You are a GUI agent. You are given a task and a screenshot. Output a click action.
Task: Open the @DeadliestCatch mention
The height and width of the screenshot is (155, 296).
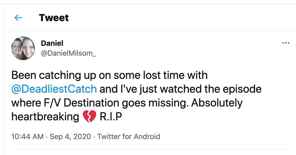point(54,89)
